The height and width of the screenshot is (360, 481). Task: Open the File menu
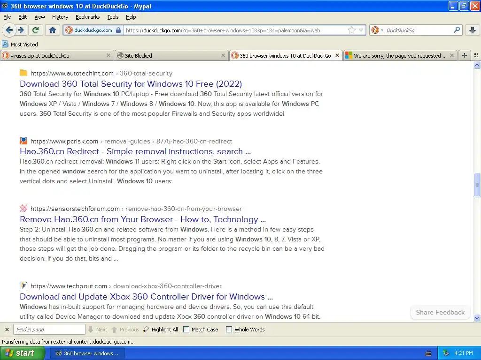click(x=7, y=17)
